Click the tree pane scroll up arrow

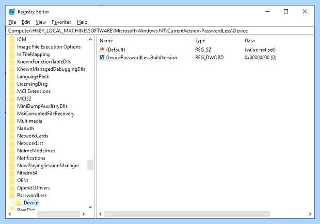click(90, 39)
